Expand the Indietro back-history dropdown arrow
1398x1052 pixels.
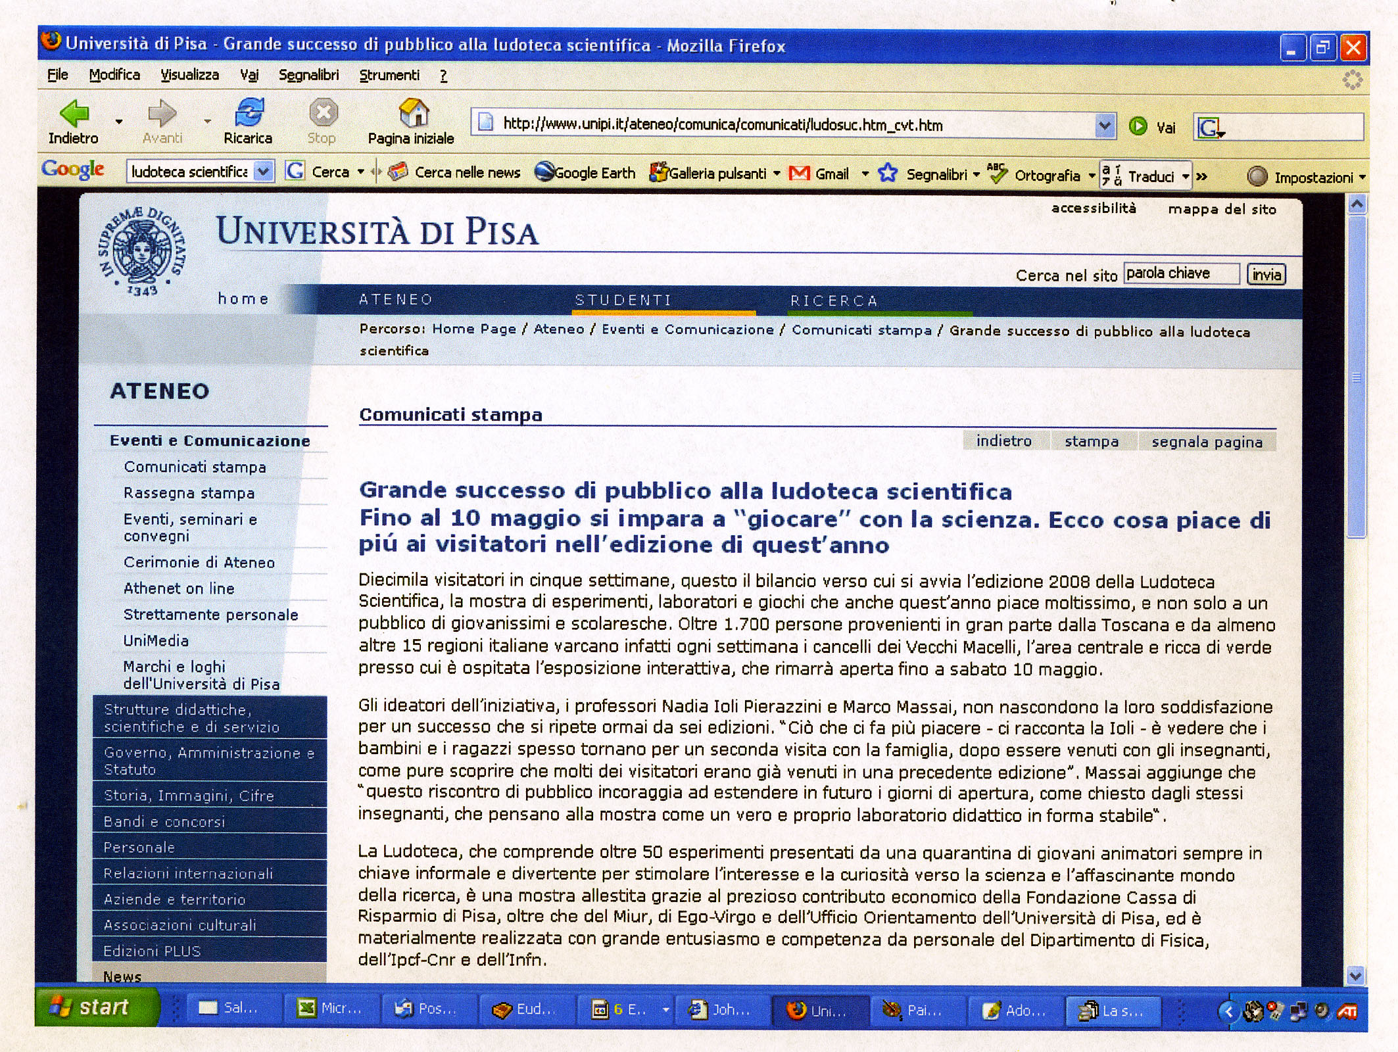[119, 122]
